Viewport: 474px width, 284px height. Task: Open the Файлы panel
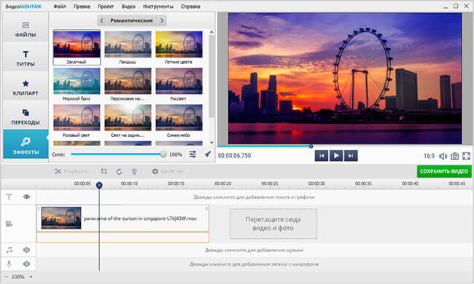[26, 28]
